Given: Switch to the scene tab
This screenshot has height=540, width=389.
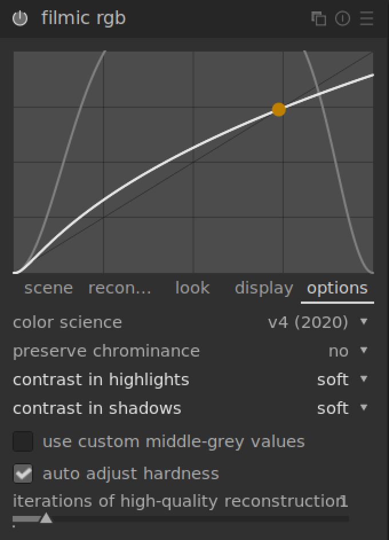Looking at the screenshot, I should click(x=49, y=288).
